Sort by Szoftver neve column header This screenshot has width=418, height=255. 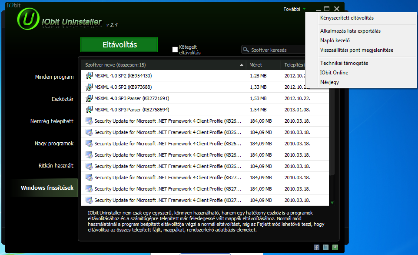pyautogui.click(x=164, y=65)
